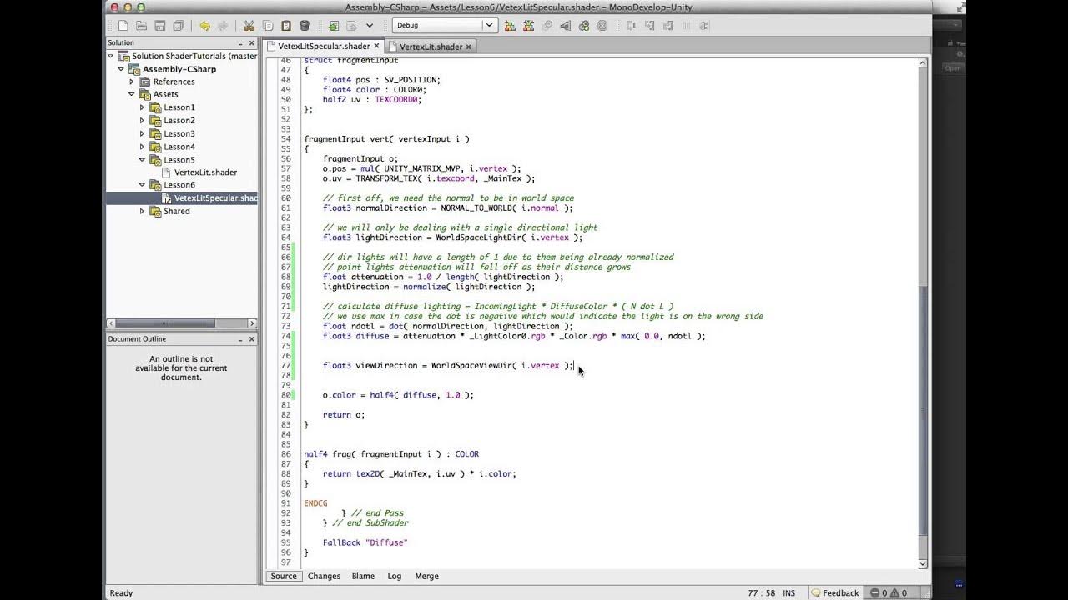Click the Feedback button in status bar
This screenshot has height=600, width=1068.
pyautogui.click(x=834, y=593)
